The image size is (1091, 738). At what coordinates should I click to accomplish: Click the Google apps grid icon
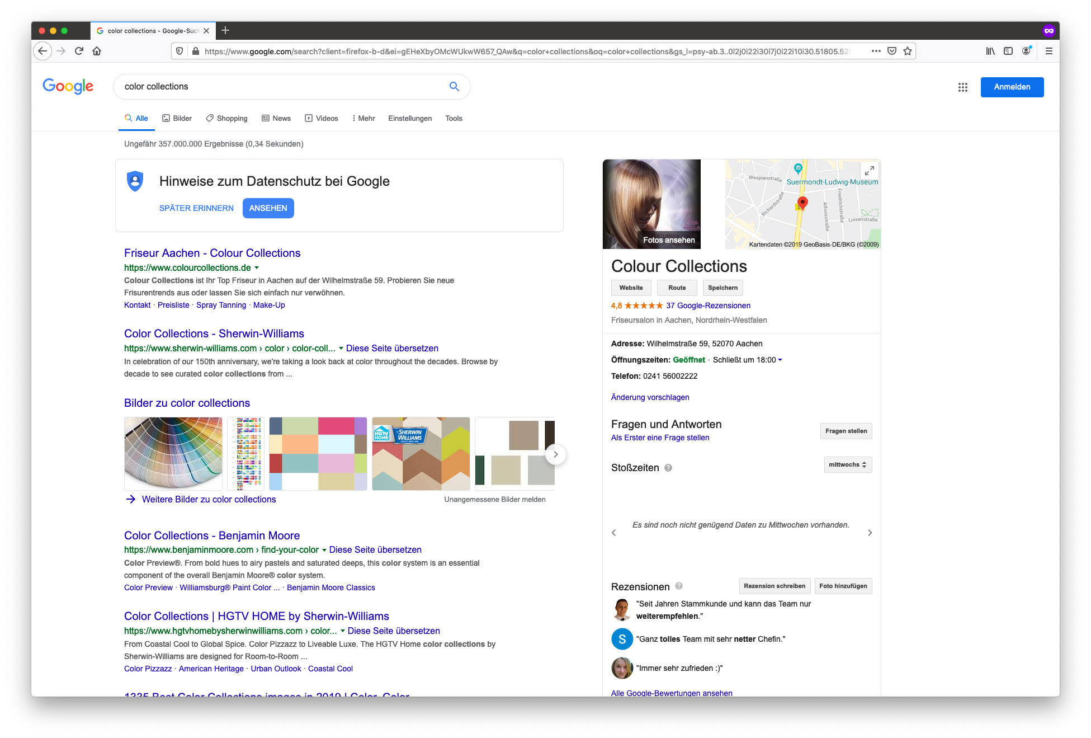pyautogui.click(x=964, y=87)
